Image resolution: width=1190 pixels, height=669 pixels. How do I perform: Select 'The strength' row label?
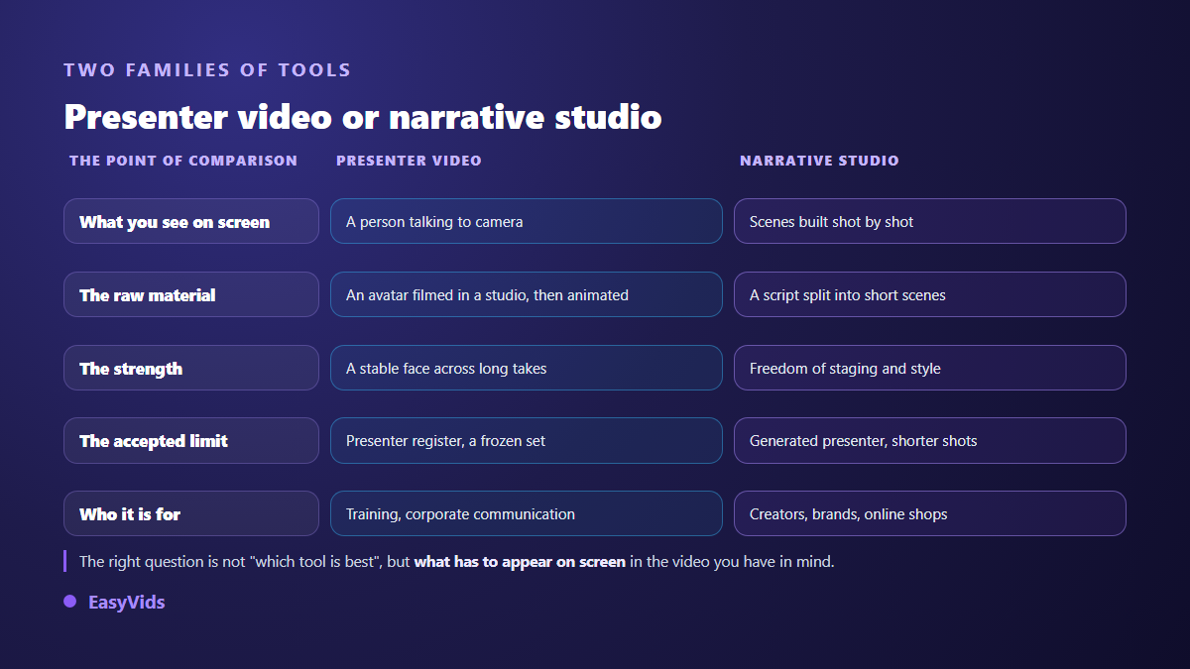point(191,368)
